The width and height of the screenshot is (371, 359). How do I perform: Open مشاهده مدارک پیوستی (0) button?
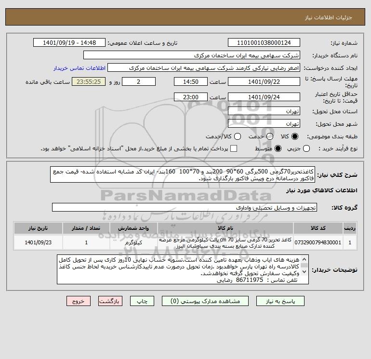(x=205, y=301)
